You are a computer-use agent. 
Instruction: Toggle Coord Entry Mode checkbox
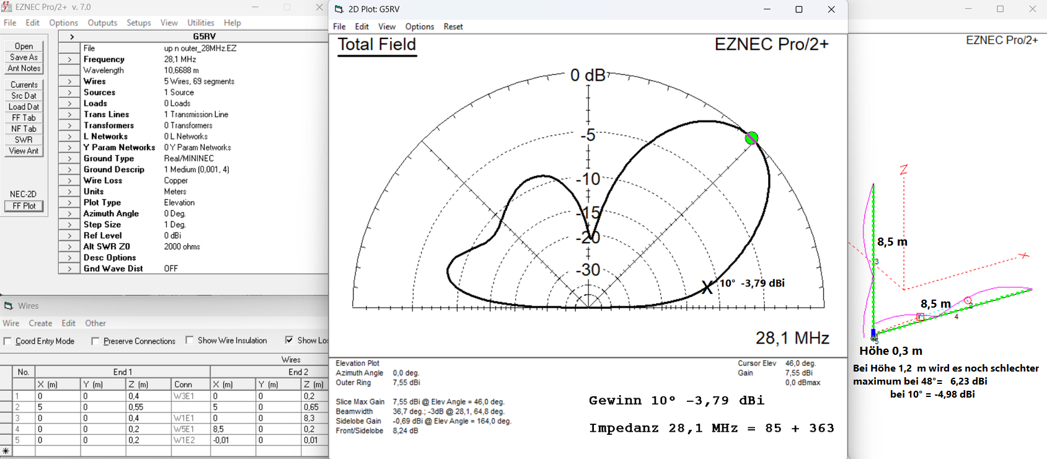click(7, 341)
